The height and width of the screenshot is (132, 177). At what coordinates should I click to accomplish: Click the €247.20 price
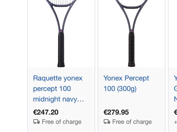[46, 112]
